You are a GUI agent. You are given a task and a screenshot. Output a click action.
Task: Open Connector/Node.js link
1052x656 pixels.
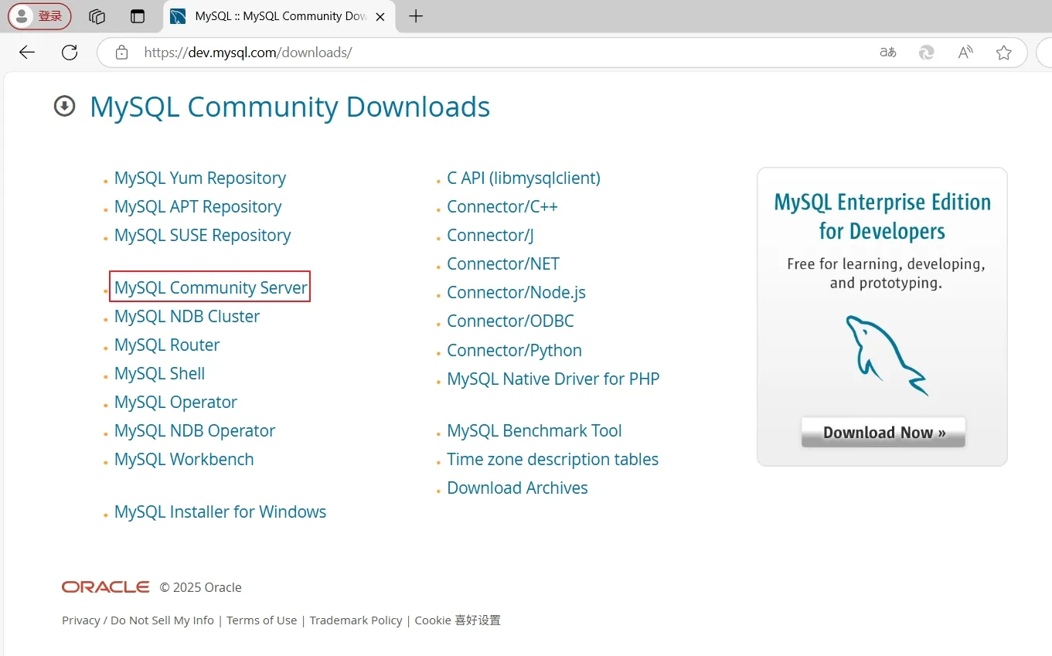tap(516, 293)
